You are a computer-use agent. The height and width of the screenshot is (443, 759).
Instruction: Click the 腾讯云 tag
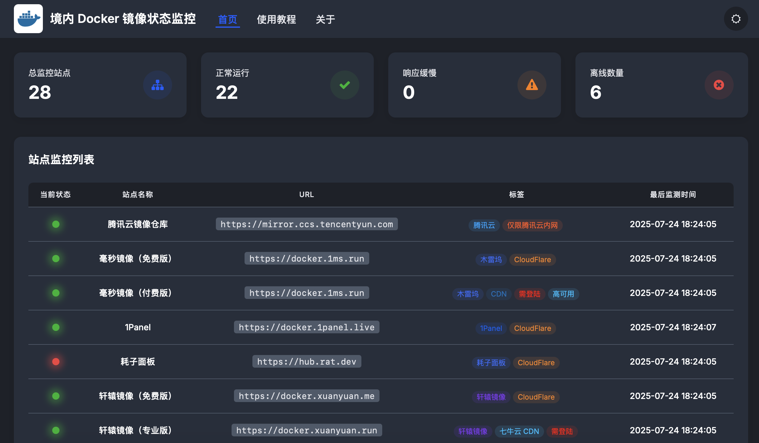(484, 225)
